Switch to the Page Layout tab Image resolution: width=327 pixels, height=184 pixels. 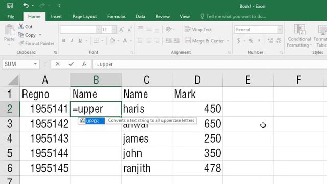(84, 17)
